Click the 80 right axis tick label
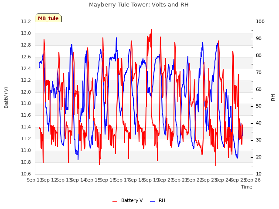Screen dimensions: 279x209 (259, 56)
